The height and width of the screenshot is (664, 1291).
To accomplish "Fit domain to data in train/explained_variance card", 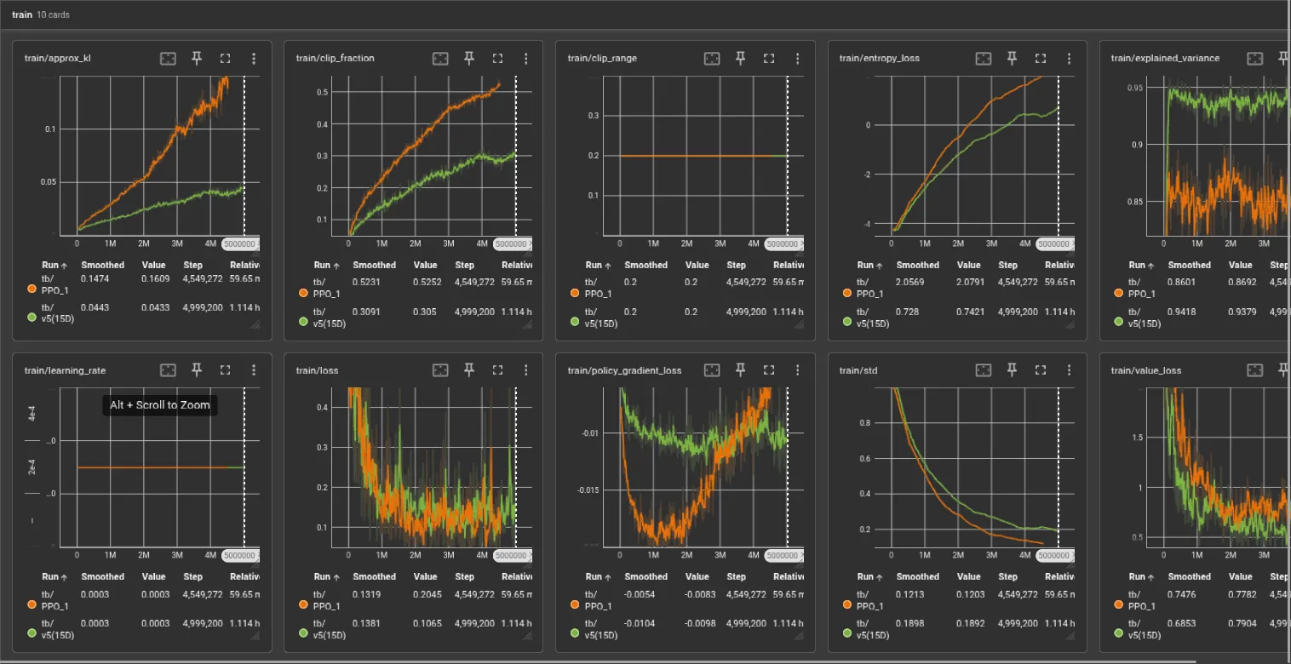I will (1255, 58).
